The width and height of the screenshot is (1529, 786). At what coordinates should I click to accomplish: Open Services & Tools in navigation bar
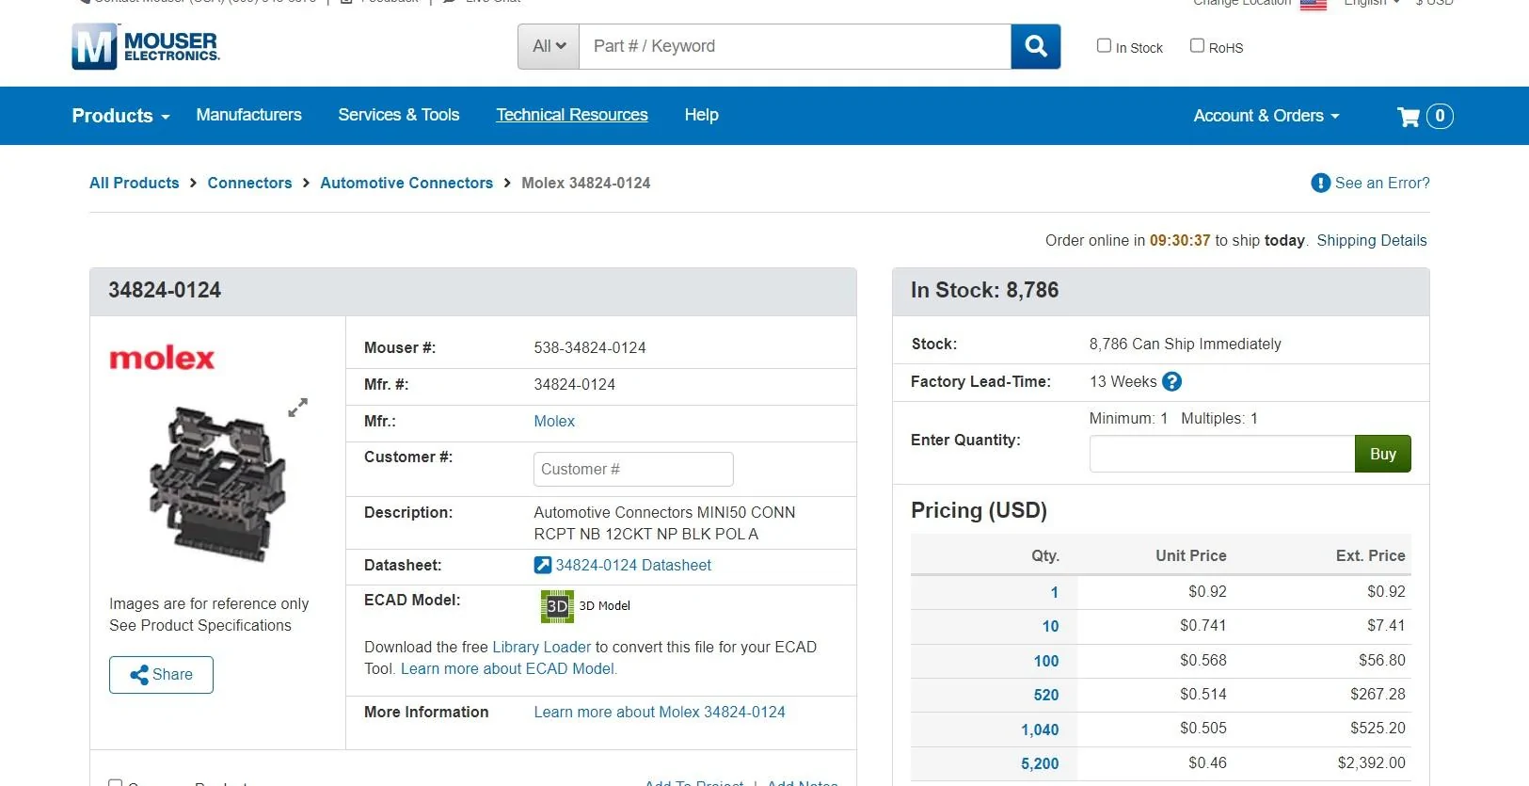pos(399,115)
